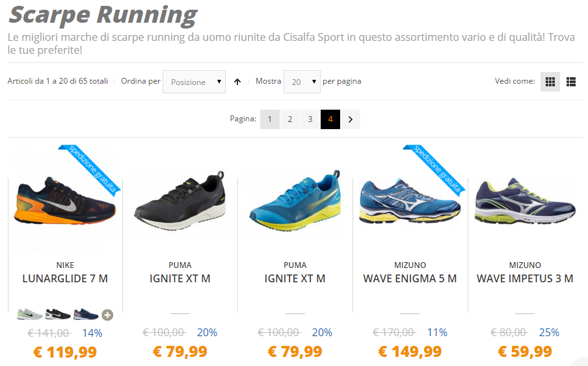Open Mizuno Wave Impetus shoe image
Screen dimensions: 588x366
click(x=525, y=201)
